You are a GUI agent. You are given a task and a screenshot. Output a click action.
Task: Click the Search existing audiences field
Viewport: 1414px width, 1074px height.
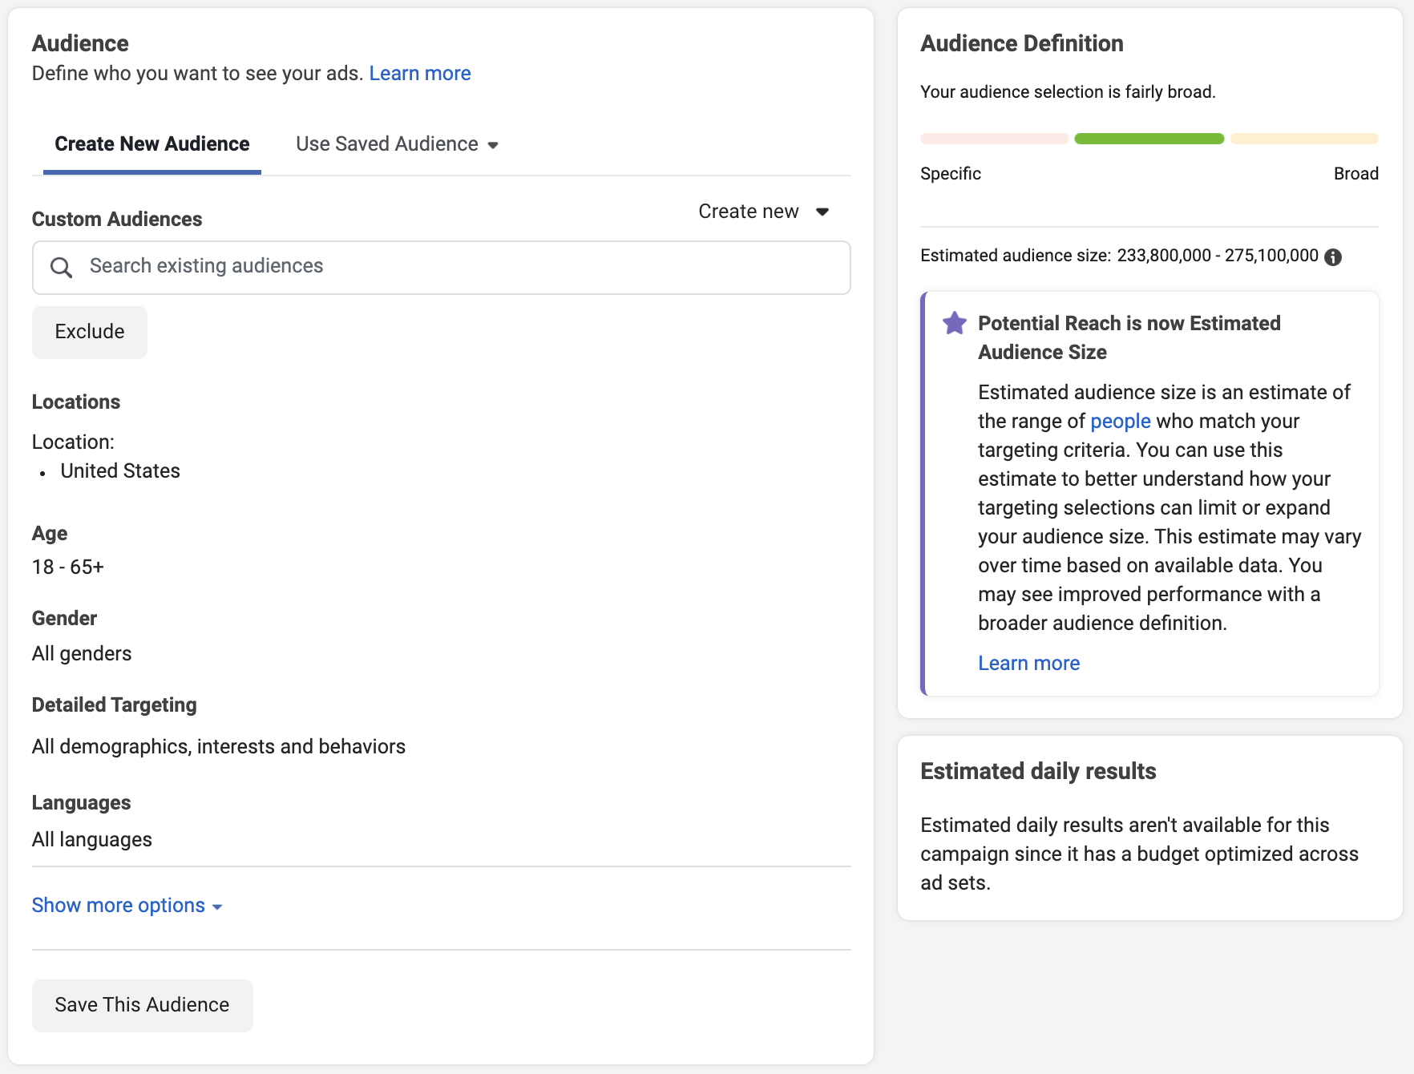(x=442, y=267)
